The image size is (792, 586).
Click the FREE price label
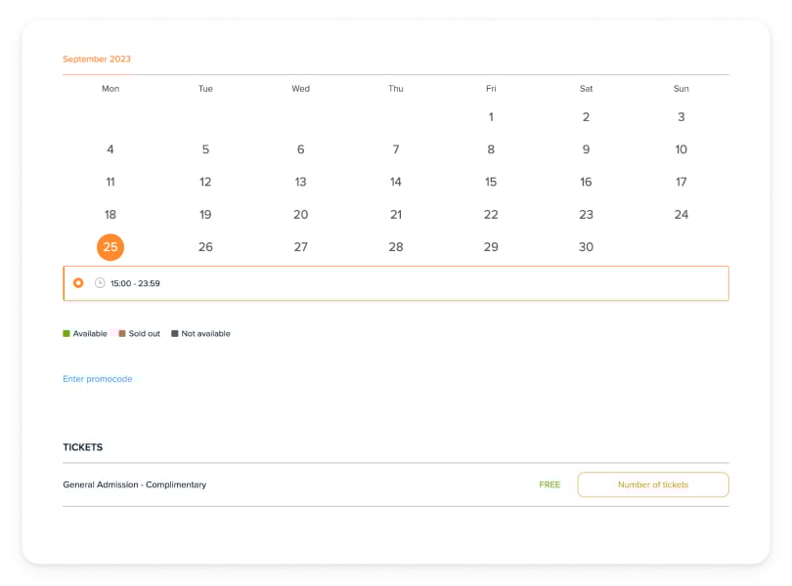click(550, 484)
